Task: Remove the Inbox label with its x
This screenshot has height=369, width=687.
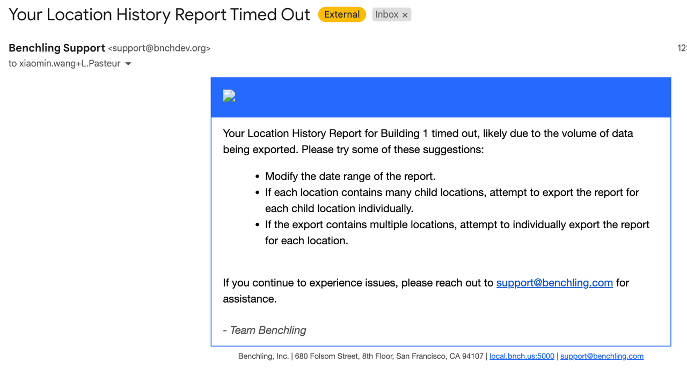Action: coord(405,15)
